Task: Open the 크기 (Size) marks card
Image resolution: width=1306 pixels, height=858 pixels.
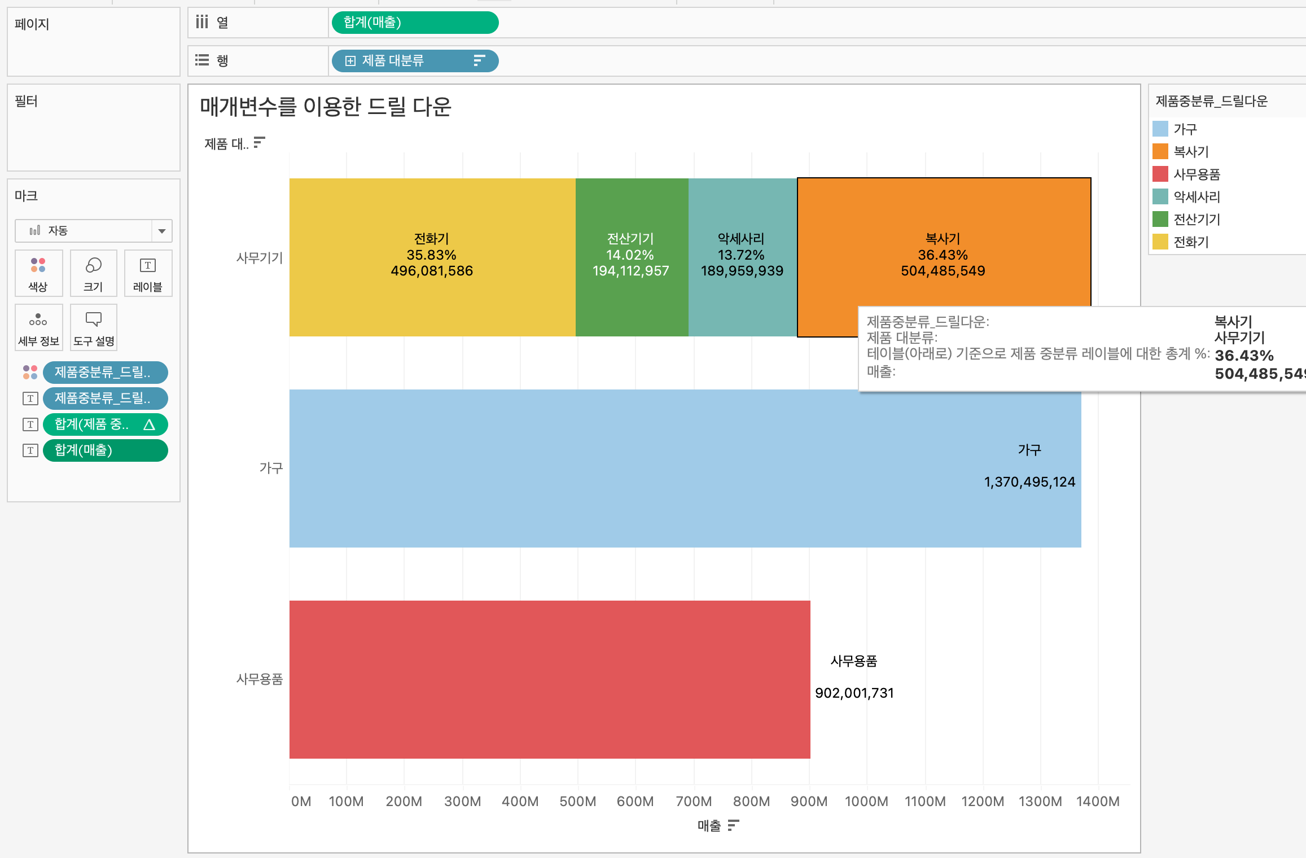Action: click(x=93, y=273)
